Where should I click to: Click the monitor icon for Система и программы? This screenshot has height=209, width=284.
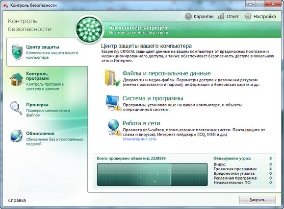click(x=113, y=103)
